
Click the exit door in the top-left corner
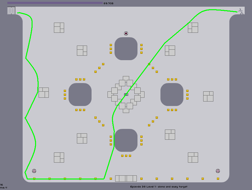[11, 11]
